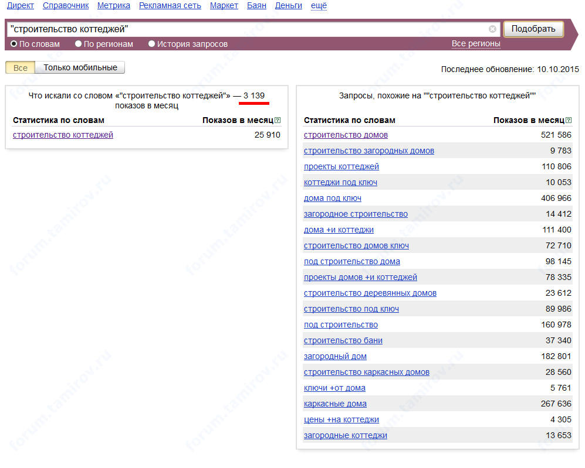Follow the 'под строительство дома' link
Image resolution: width=585 pixels, height=468 pixels.
(352, 261)
